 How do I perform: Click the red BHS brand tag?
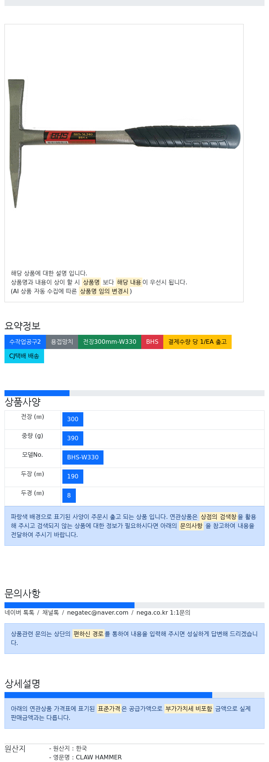152,342
